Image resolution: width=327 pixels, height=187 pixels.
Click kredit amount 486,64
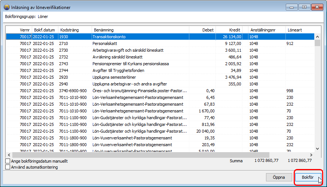pos(235,57)
